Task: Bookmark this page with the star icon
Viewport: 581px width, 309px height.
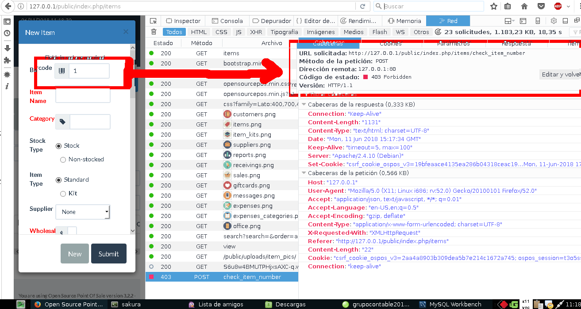Action: [x=494, y=6]
